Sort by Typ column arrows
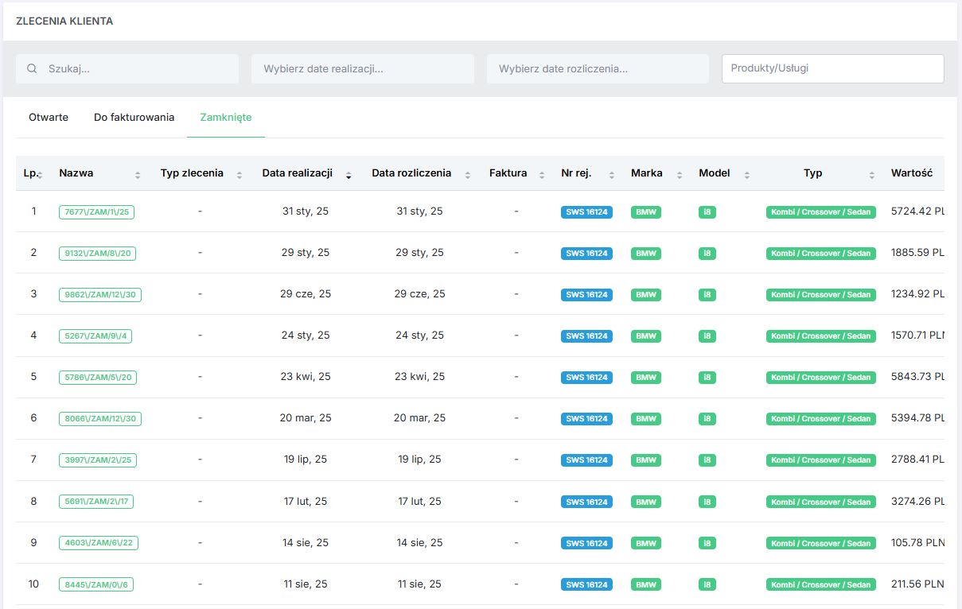962x609 pixels. (872, 175)
